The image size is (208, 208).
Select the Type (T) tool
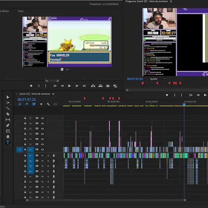click(8, 142)
